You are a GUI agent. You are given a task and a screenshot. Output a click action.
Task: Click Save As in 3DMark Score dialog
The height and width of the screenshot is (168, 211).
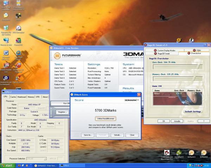88,135
